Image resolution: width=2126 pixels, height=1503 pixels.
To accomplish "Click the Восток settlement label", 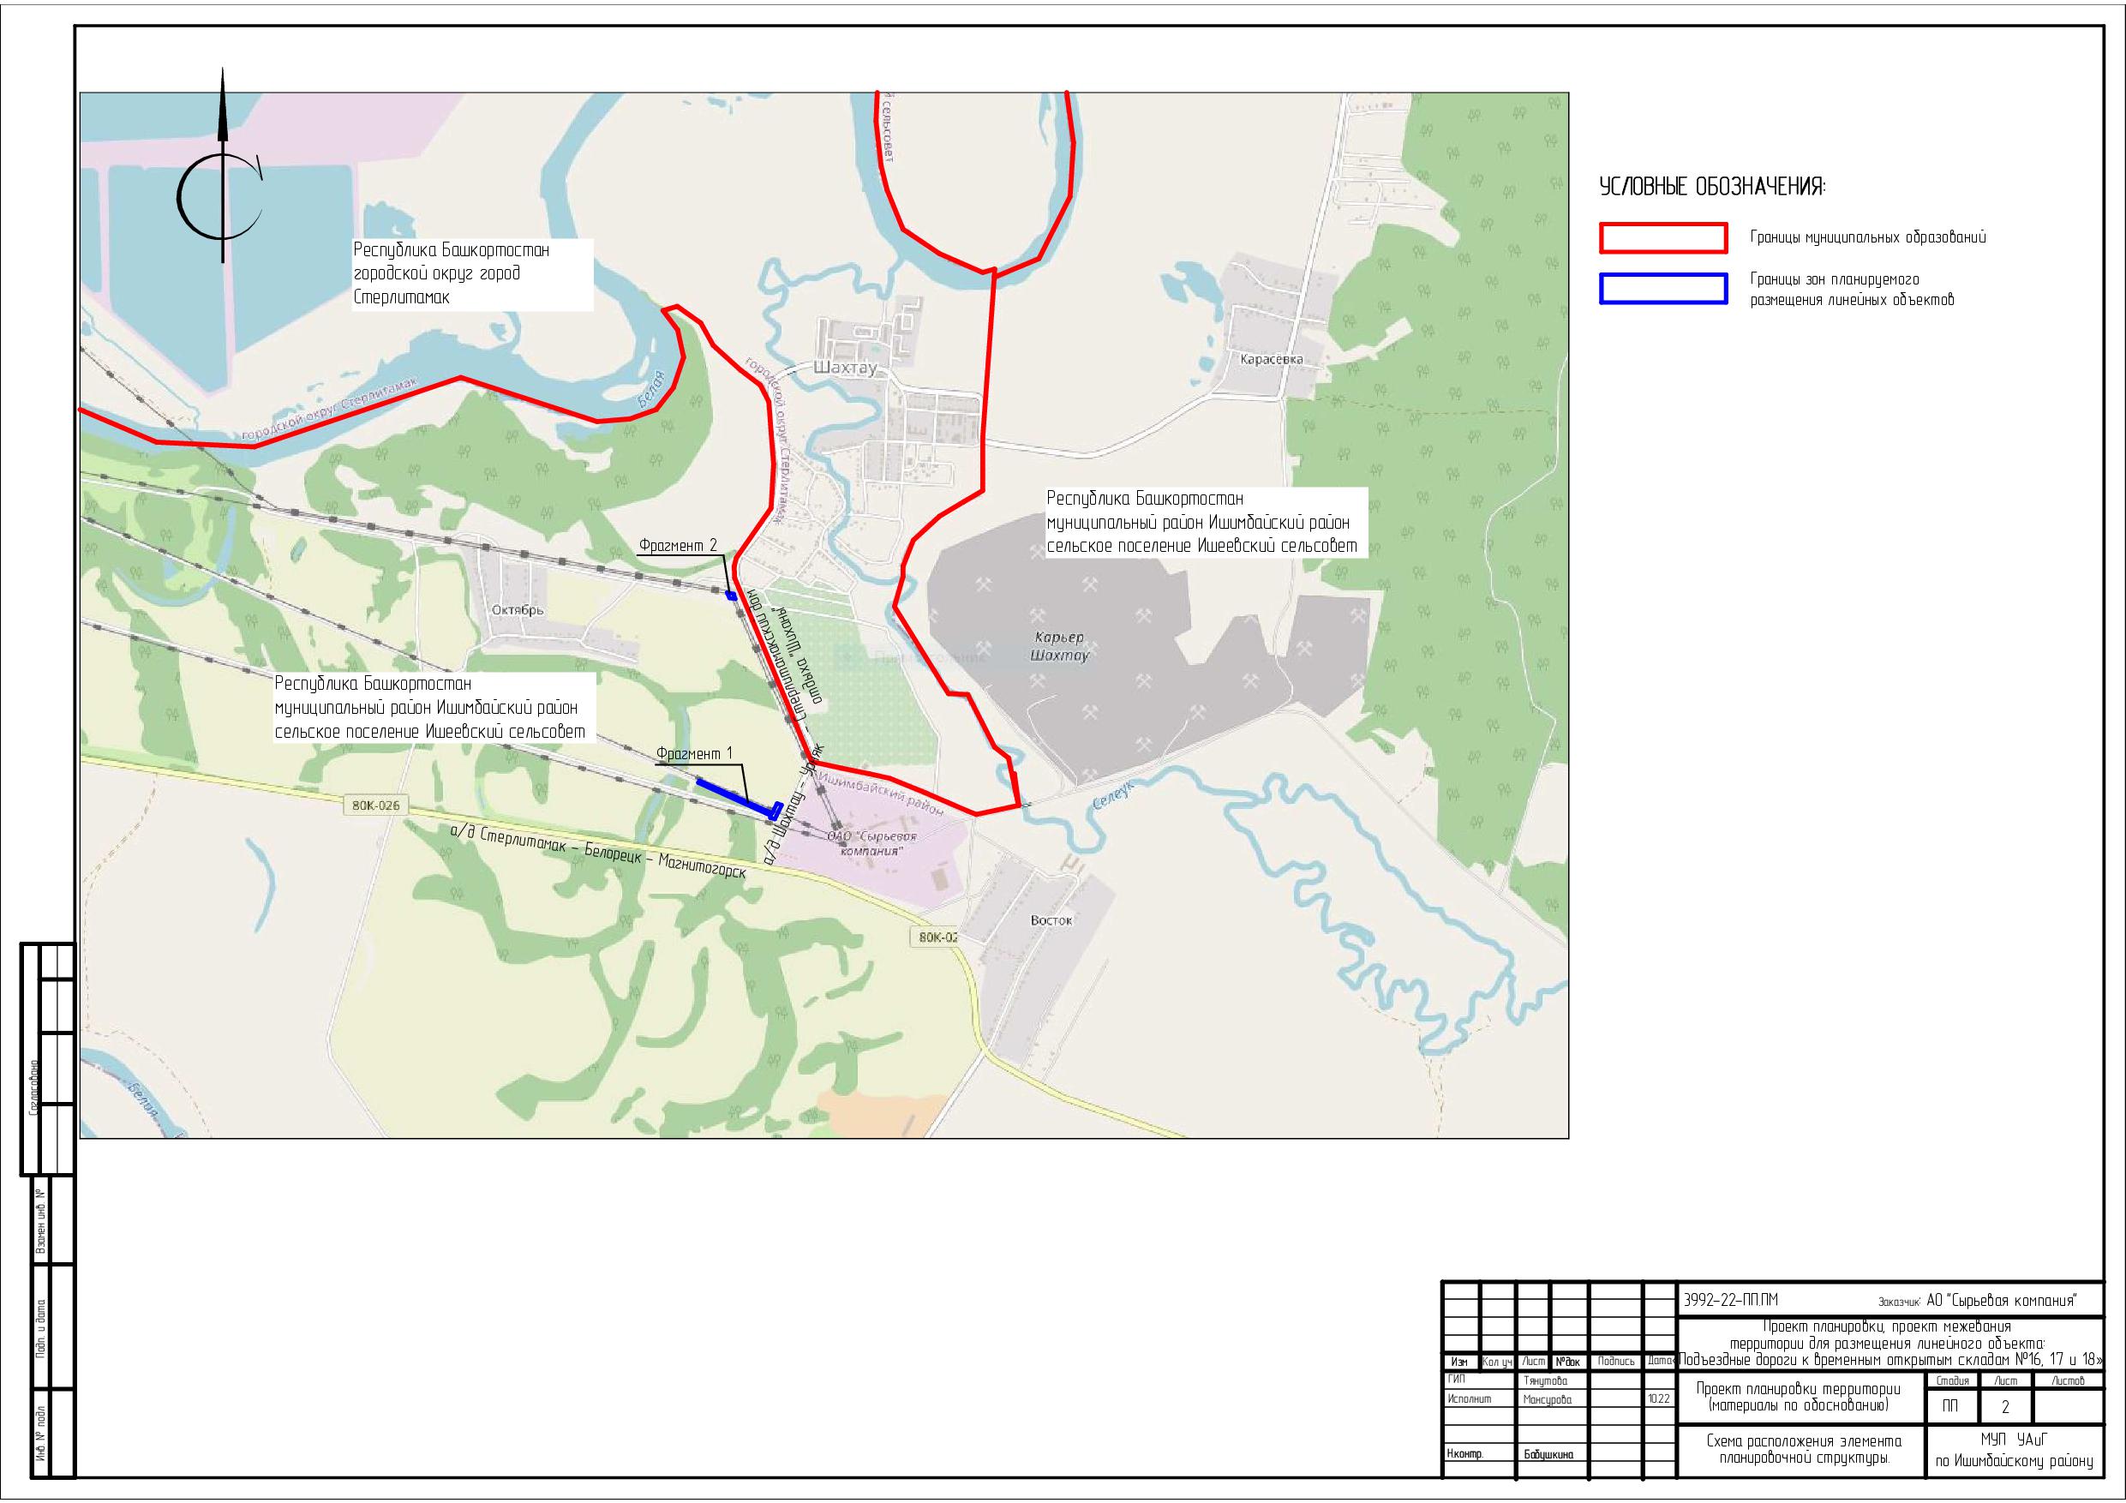I will pyautogui.click(x=1051, y=920).
